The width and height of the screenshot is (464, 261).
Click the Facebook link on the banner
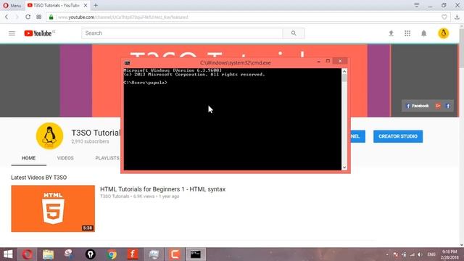(418, 106)
